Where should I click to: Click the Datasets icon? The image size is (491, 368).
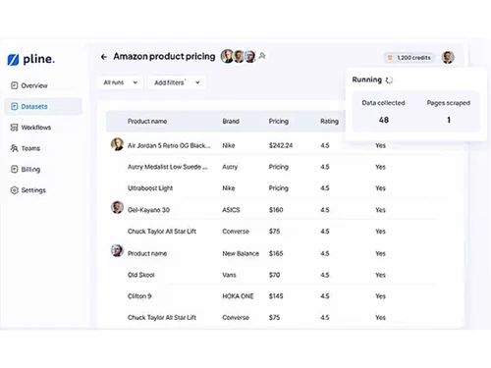[x=14, y=106]
